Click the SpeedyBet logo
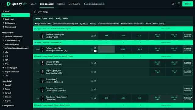The width and height of the screenshot is (195, 110). tap(17, 4)
